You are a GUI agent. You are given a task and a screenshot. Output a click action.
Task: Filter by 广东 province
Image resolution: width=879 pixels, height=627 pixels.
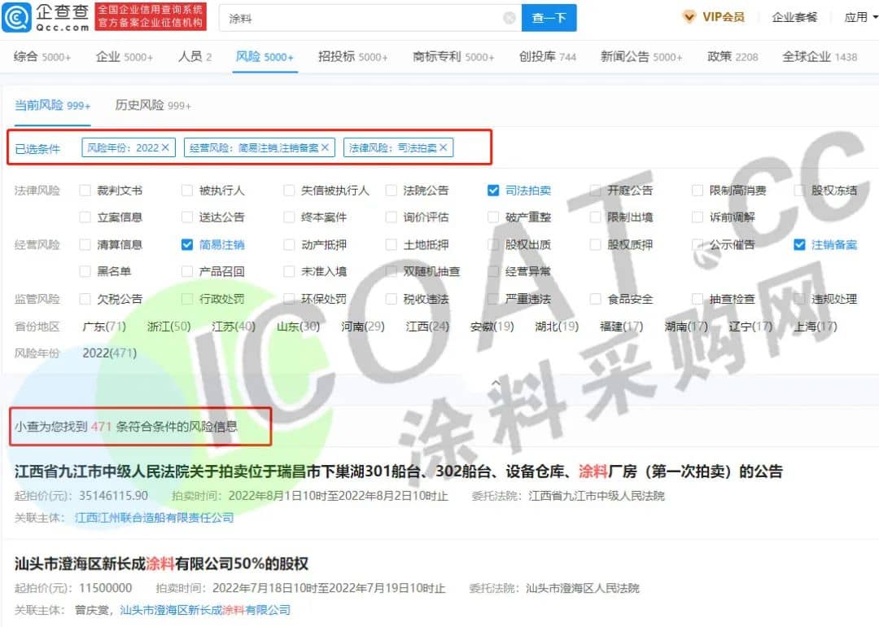click(103, 327)
